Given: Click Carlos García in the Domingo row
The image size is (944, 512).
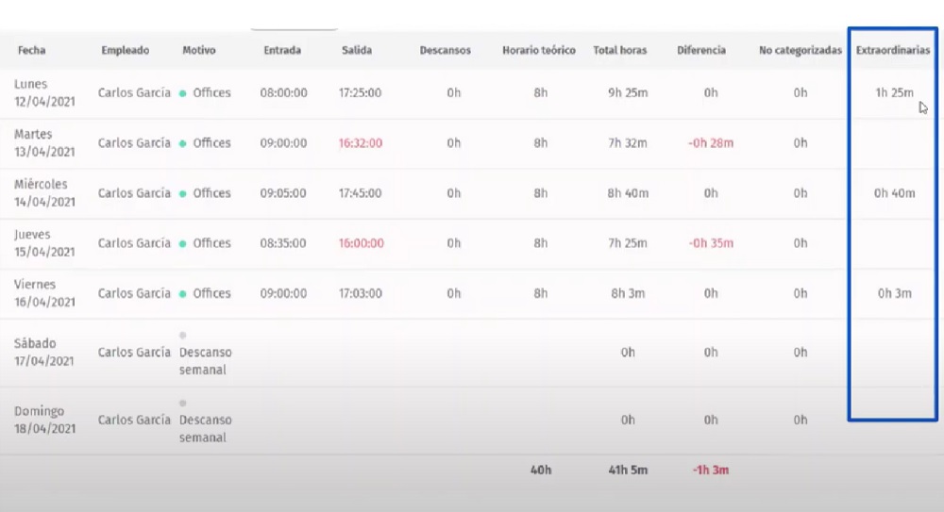Looking at the screenshot, I should pos(134,420).
